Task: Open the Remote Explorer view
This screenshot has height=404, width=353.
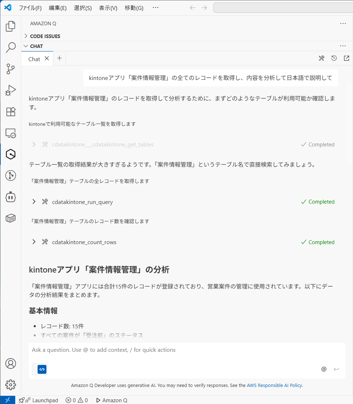Action: pyautogui.click(x=11, y=133)
